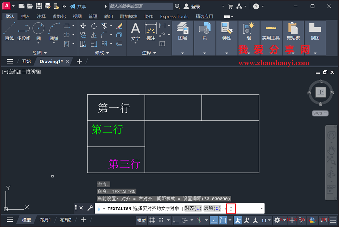Toggle show annotation objects button
339x227 pixels.
[238, 220]
